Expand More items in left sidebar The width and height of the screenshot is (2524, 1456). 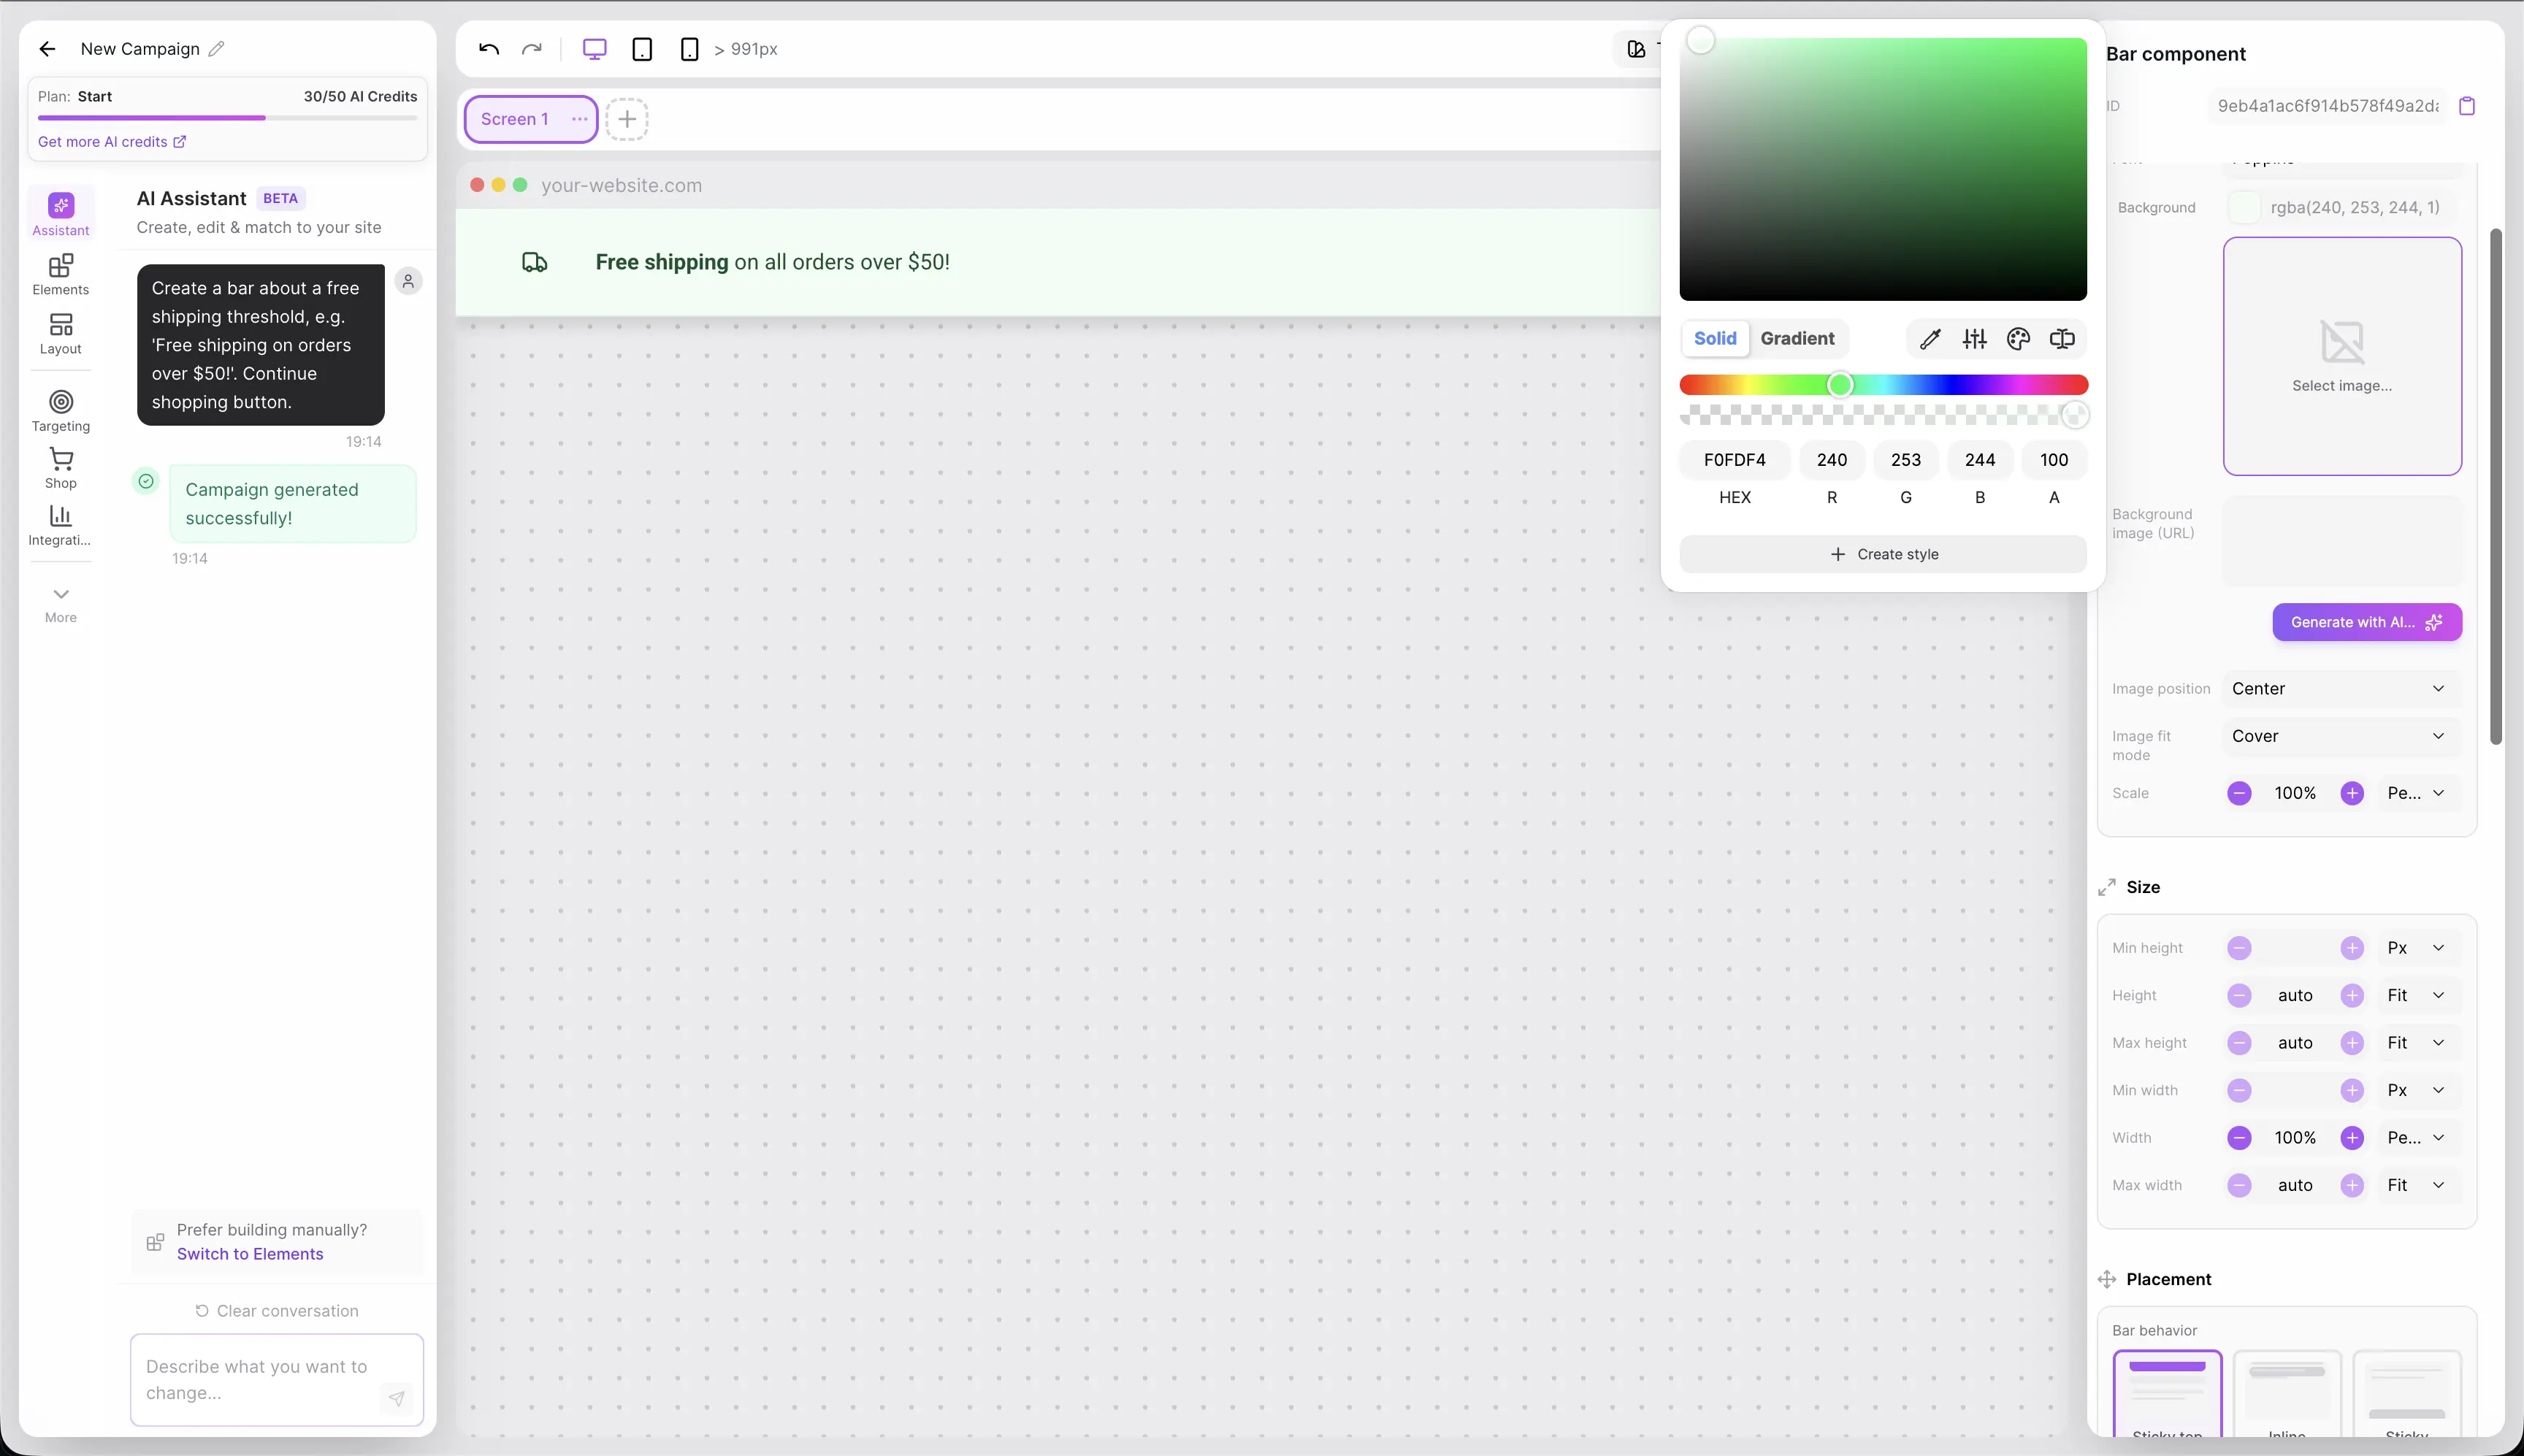tap(61, 603)
